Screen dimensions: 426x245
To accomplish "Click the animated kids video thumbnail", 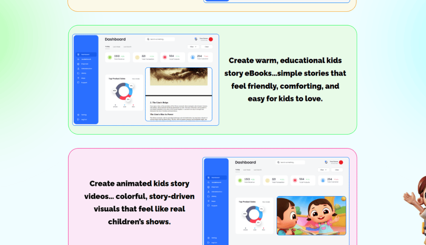I will [311, 216].
